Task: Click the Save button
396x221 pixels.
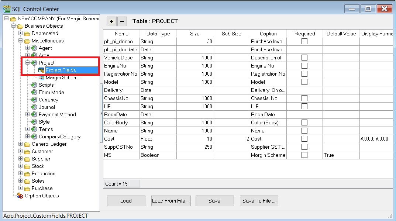Action: [x=214, y=201]
